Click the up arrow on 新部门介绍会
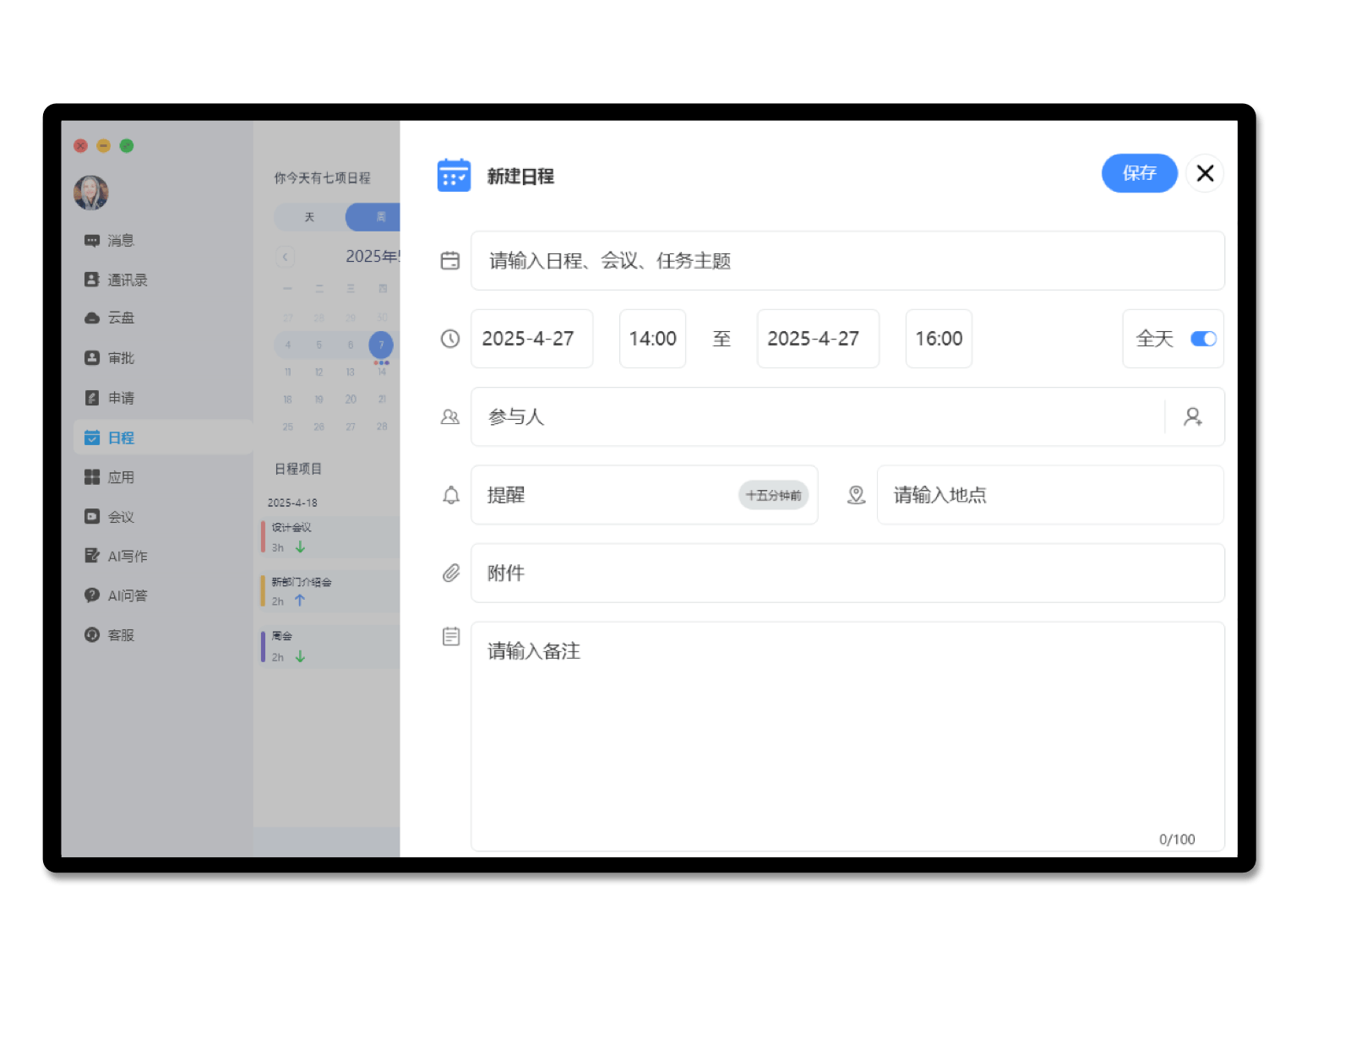 (300, 601)
